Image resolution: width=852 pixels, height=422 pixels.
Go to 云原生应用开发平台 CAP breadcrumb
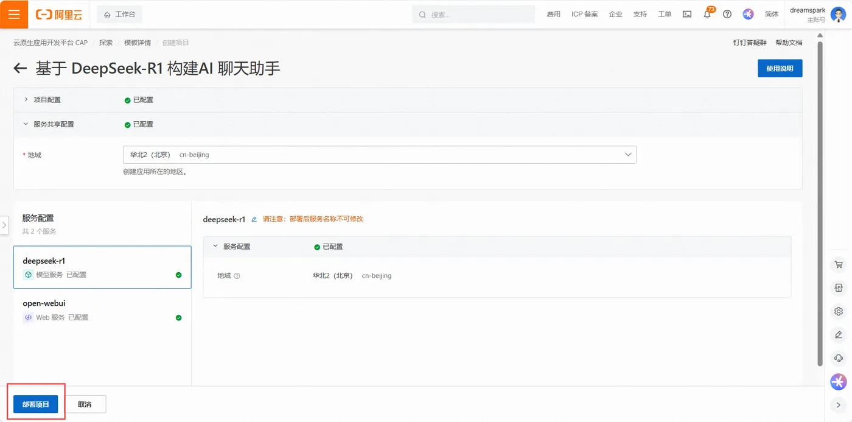click(51, 43)
